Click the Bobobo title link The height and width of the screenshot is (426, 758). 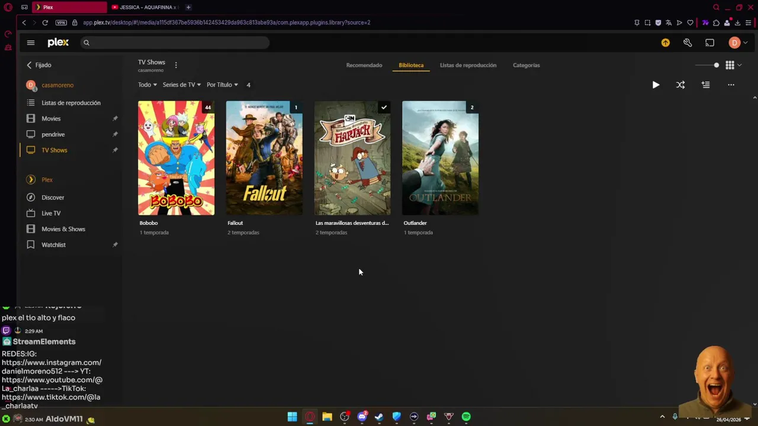click(x=149, y=223)
